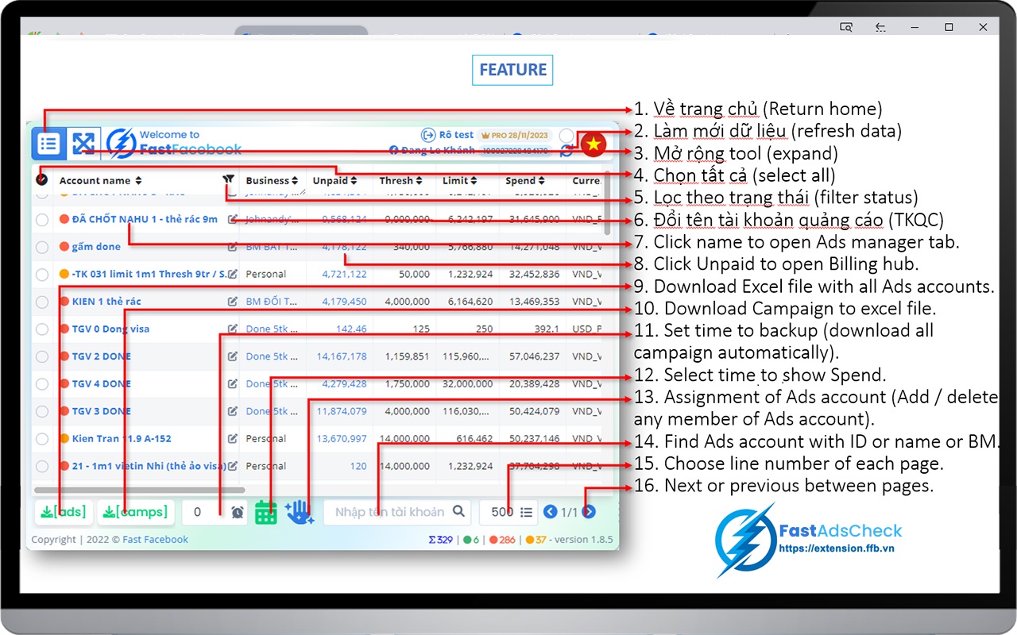Open the blue hand assignment icon
The width and height of the screenshot is (1017, 635).
tap(300, 513)
